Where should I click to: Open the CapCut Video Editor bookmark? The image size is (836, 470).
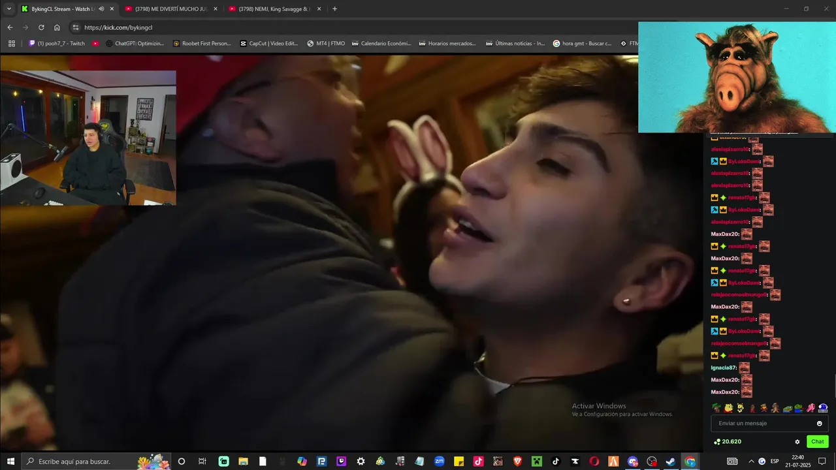(x=268, y=44)
